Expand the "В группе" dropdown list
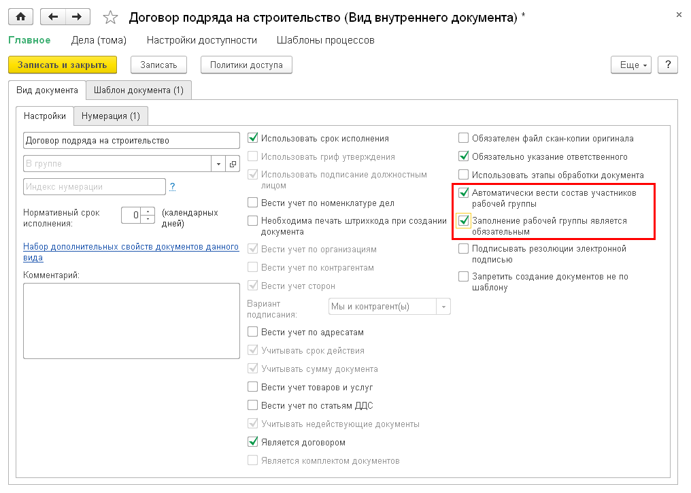Viewport: 691px width, 493px height. [x=219, y=164]
